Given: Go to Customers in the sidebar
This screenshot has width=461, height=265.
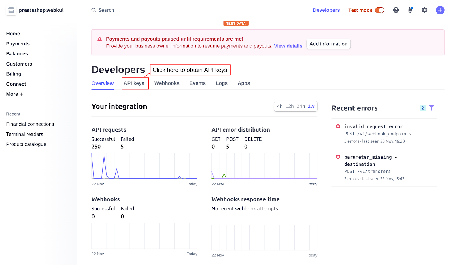Looking at the screenshot, I should pos(19,64).
